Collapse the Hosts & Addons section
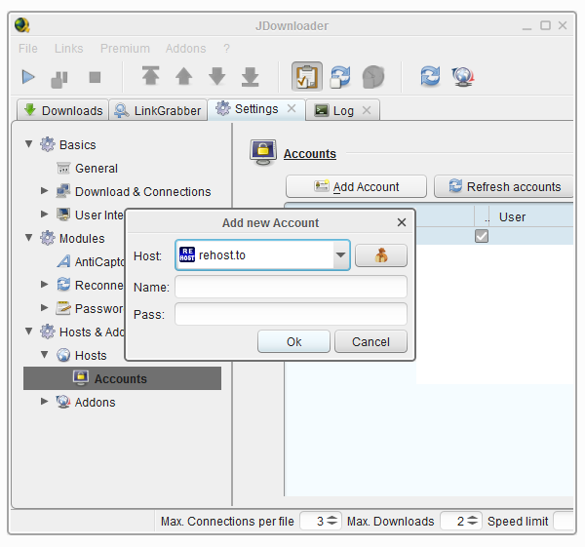This screenshot has height=547, width=585. pos(28,331)
